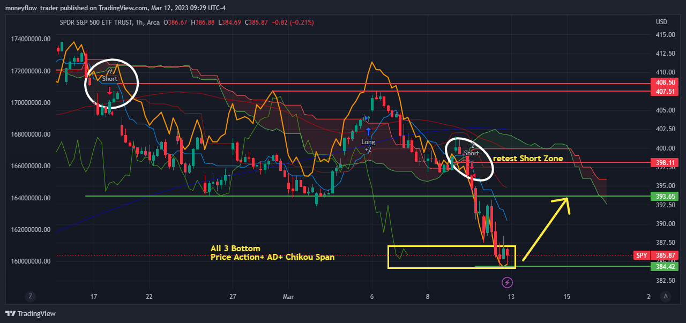Click the 393.65 green price label
The width and height of the screenshot is (686, 323).
tap(663, 196)
